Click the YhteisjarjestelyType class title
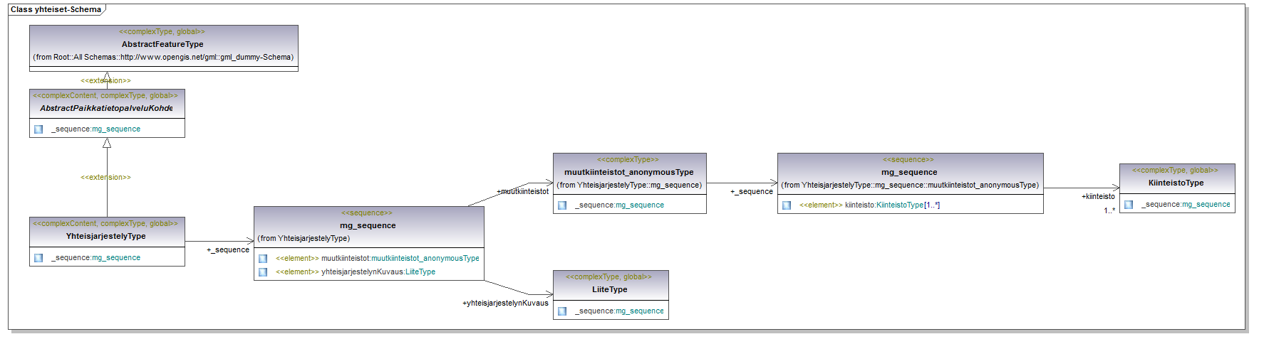This screenshot has width=1264, height=344. (x=105, y=236)
